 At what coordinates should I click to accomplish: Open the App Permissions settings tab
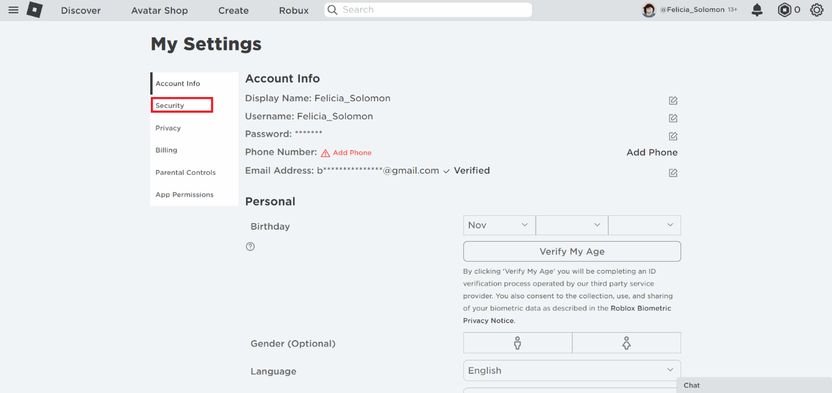coord(194,195)
